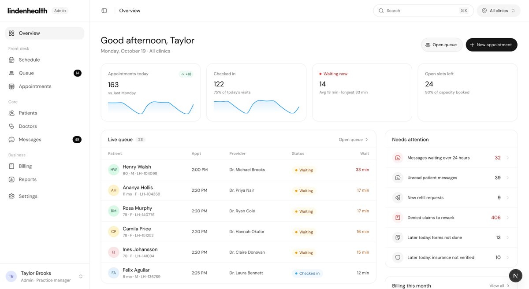529x289 pixels.
Task: Expand insurance not verified chevron
Action: pos(508,257)
